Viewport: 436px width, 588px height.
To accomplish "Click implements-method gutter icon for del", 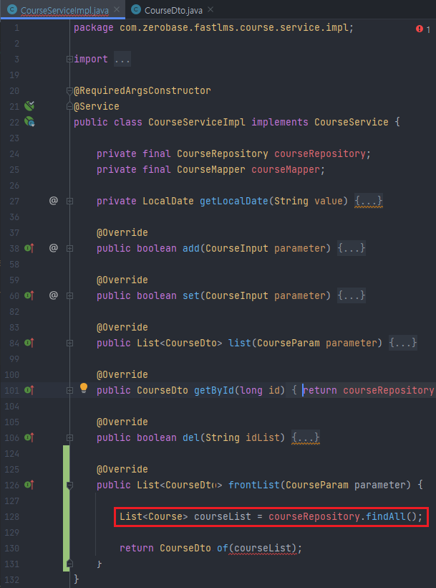I will point(29,437).
